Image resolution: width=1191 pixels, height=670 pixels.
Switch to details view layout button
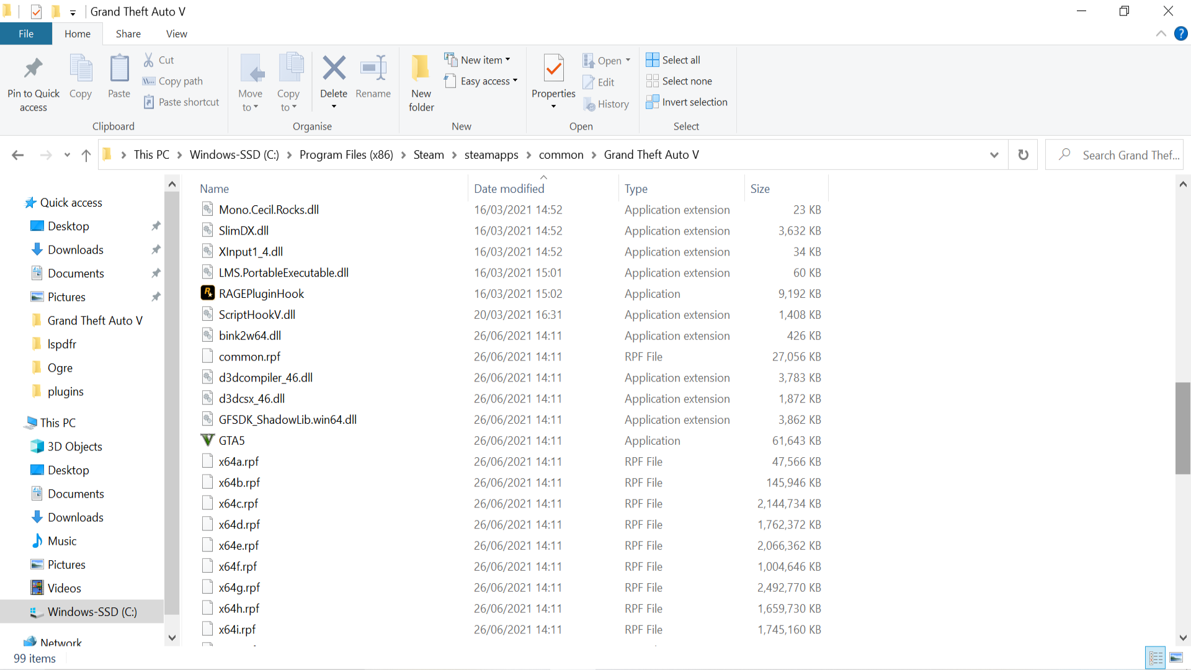(1156, 658)
